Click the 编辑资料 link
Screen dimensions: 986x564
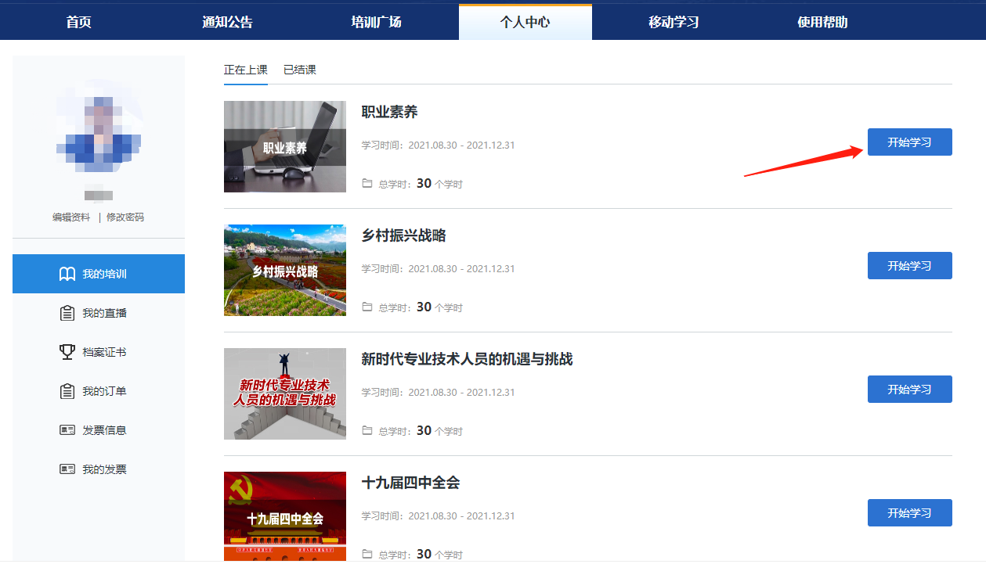(x=71, y=217)
